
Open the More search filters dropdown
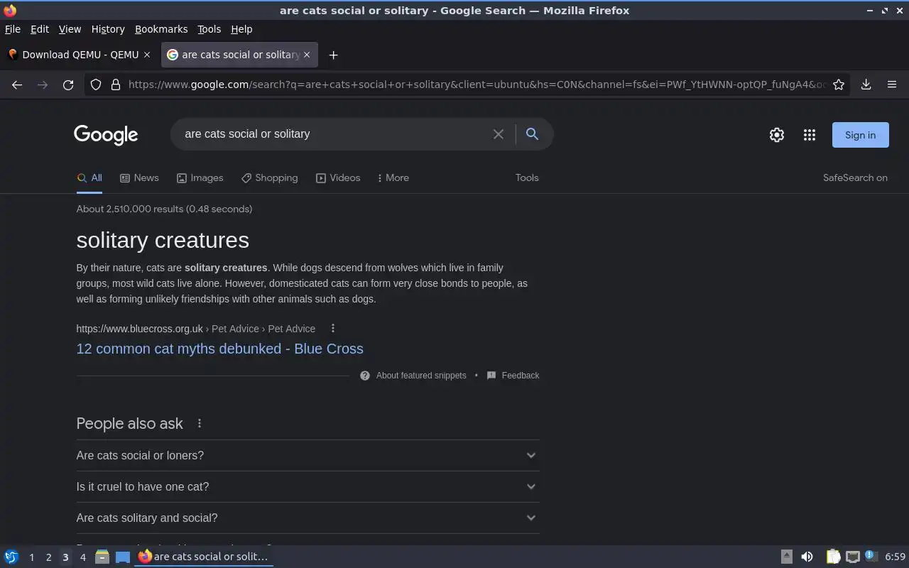[x=393, y=178]
